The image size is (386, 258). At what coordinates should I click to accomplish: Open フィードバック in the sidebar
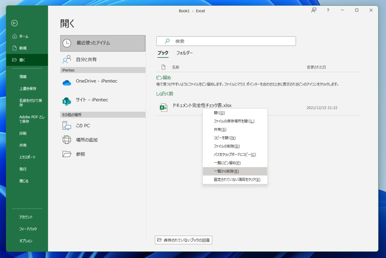click(28, 229)
